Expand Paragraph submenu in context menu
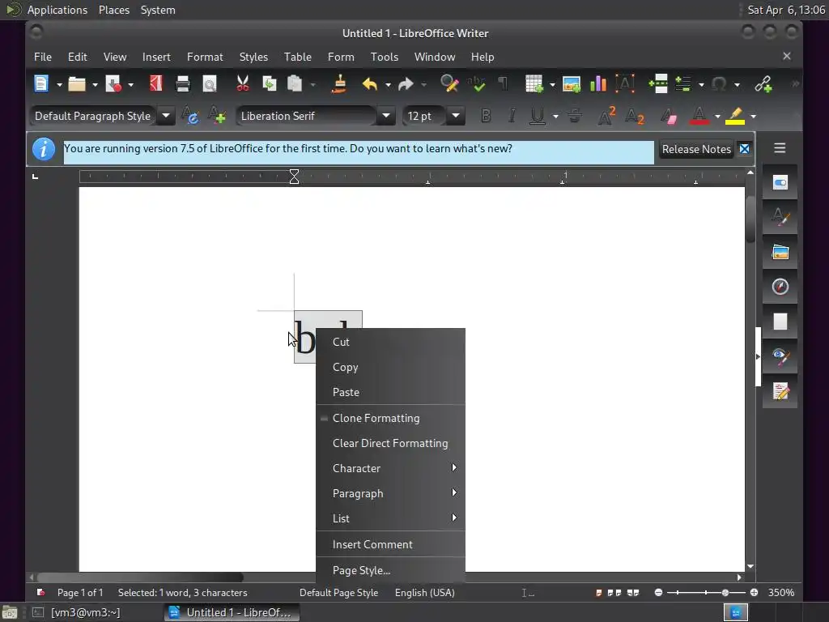The width and height of the screenshot is (829, 622). 391,493
